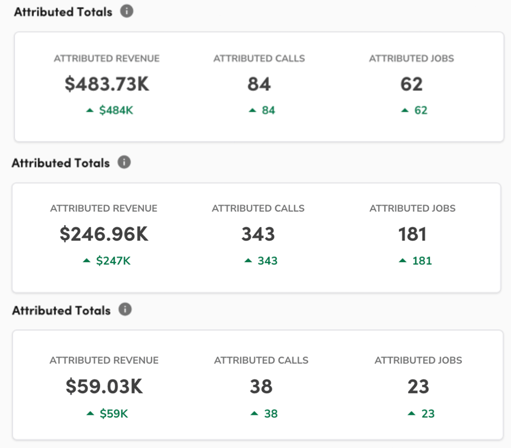Click info icon beside first Attributed Totals heading
This screenshot has width=511, height=448.
[x=127, y=11]
